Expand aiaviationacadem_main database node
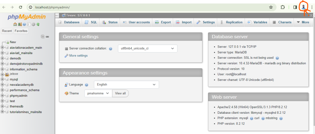Image resolution: width=315 pixels, height=134 pixels. click(2, 48)
